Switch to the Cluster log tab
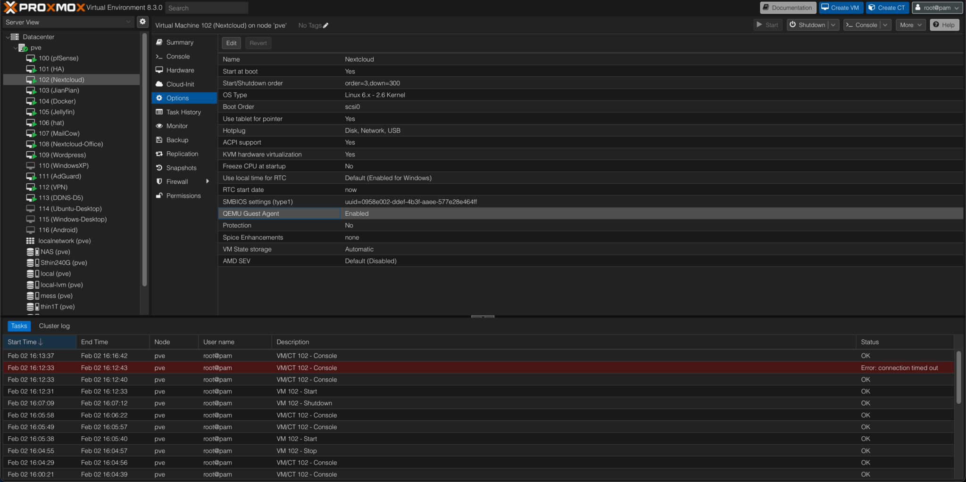966x482 pixels. coord(54,326)
